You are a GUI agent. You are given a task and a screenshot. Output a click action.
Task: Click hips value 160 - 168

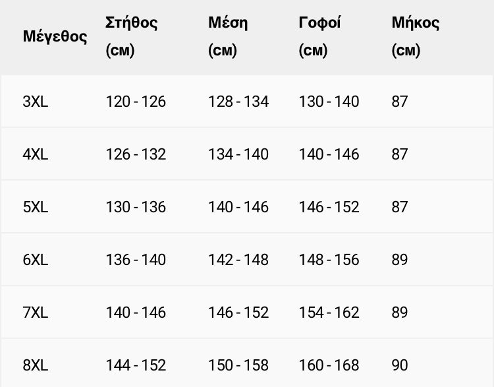pos(329,365)
